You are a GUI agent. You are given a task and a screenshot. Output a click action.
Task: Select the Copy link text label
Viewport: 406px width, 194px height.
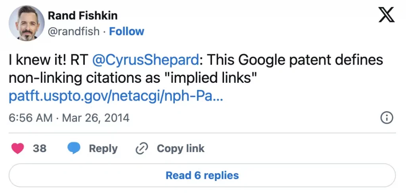pyautogui.click(x=180, y=148)
